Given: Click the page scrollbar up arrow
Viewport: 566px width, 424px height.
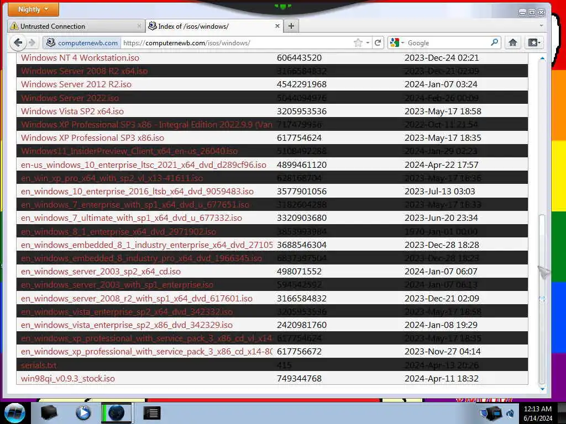Looking at the screenshot, I should 542,59.
